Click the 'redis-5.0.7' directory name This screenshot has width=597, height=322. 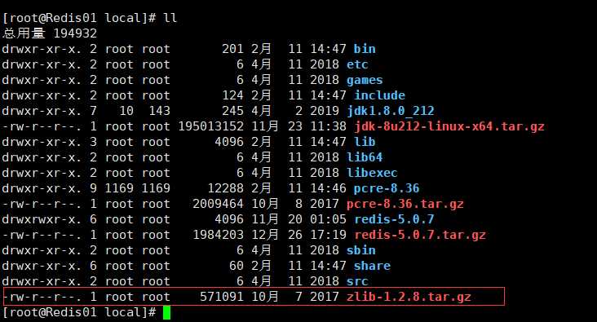(x=394, y=219)
